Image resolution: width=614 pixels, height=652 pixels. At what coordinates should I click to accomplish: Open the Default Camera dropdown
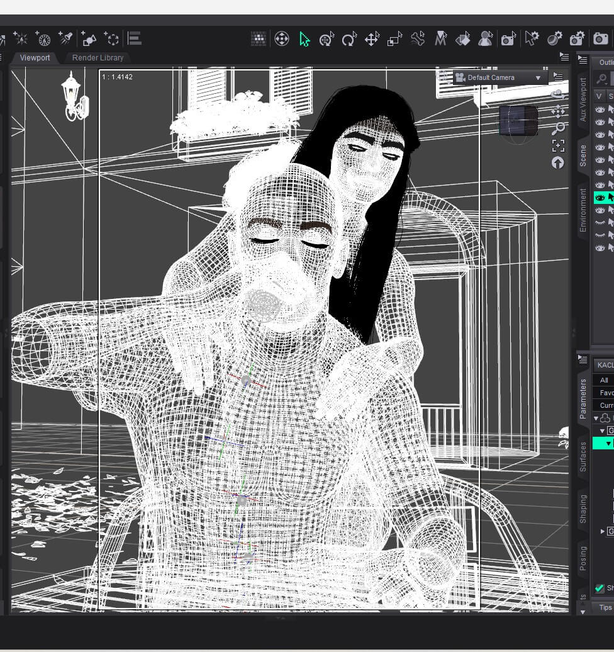click(500, 78)
